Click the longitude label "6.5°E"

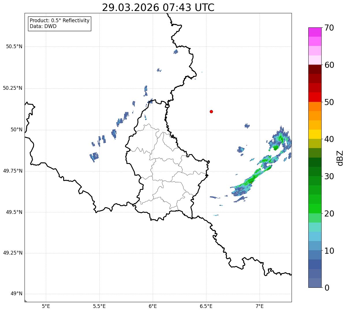click(x=206, y=306)
